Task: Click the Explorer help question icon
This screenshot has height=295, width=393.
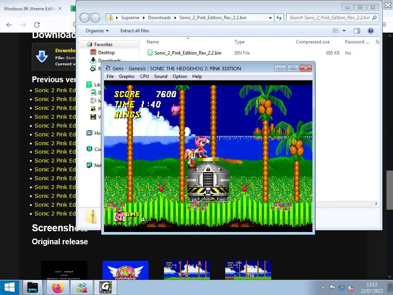Action: coord(371,31)
